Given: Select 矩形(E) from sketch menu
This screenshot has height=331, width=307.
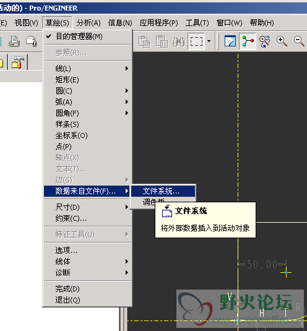Looking at the screenshot, I should coord(88,80).
